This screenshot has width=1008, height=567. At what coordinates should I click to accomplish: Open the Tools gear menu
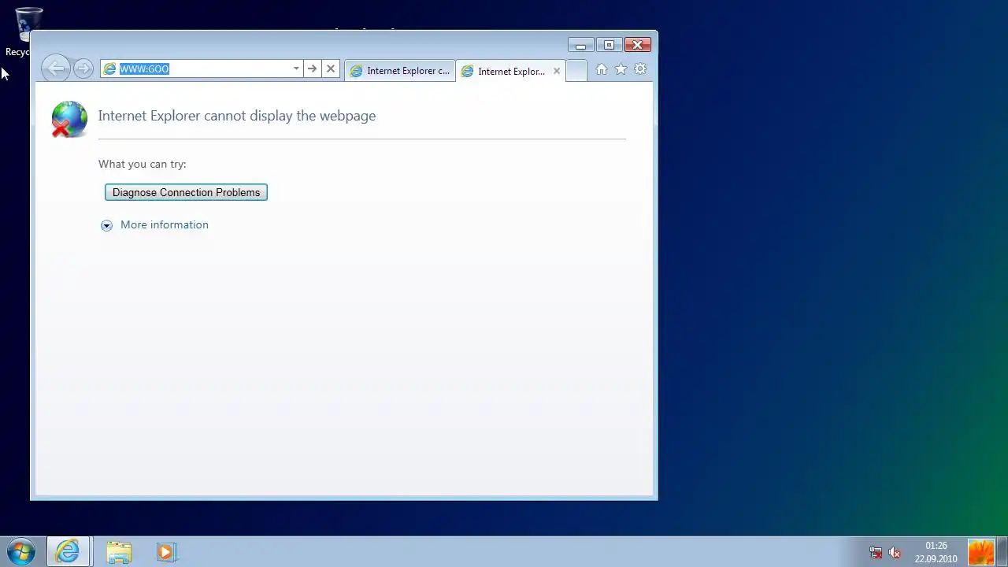640,69
